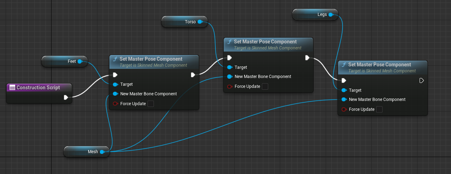Select the Torso-connected Set Master Pose Component header
The height and width of the screenshot is (174, 451).
[269, 44]
